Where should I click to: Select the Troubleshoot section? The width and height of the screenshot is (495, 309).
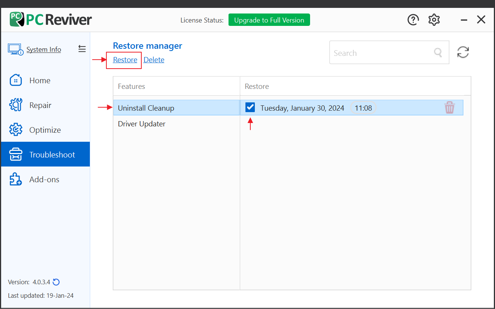pyautogui.click(x=45, y=154)
